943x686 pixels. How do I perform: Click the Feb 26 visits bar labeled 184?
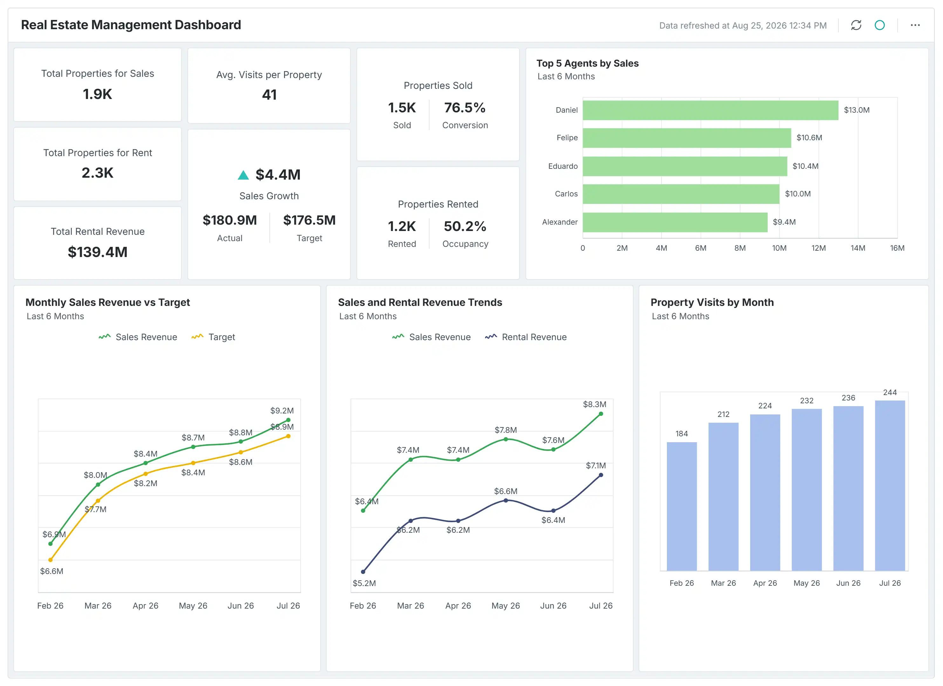[682, 506]
